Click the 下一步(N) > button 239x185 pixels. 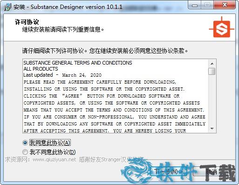[169, 172]
